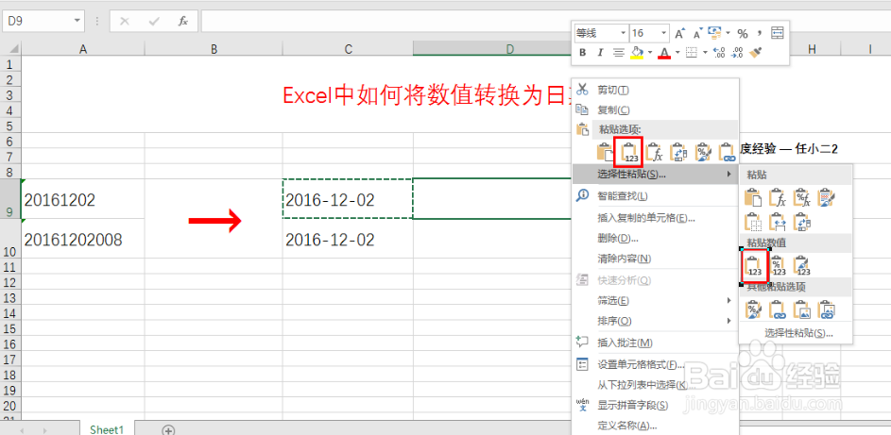Select Values and Number Formatting in submenu
Image resolution: width=891 pixels, height=435 pixels.
pos(778,266)
